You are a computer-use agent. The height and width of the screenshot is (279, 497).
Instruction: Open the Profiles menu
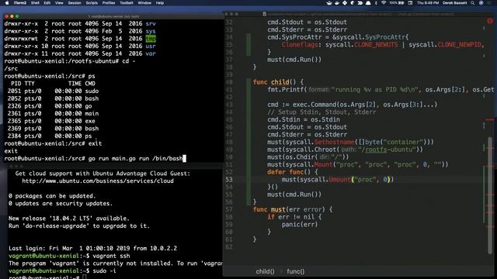109,3
